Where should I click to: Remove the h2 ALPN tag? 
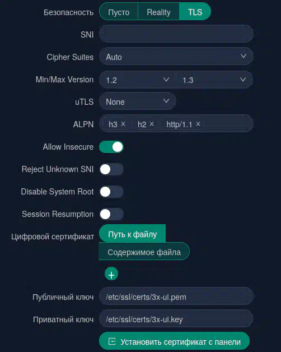152,124
